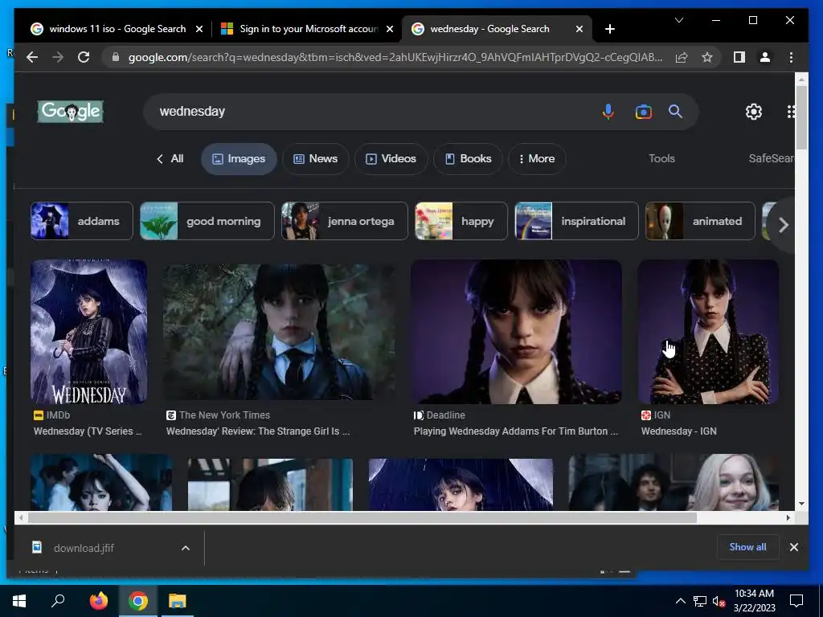This screenshot has width=823, height=617.
Task: Bookmark this page with the star
Action: coord(707,57)
